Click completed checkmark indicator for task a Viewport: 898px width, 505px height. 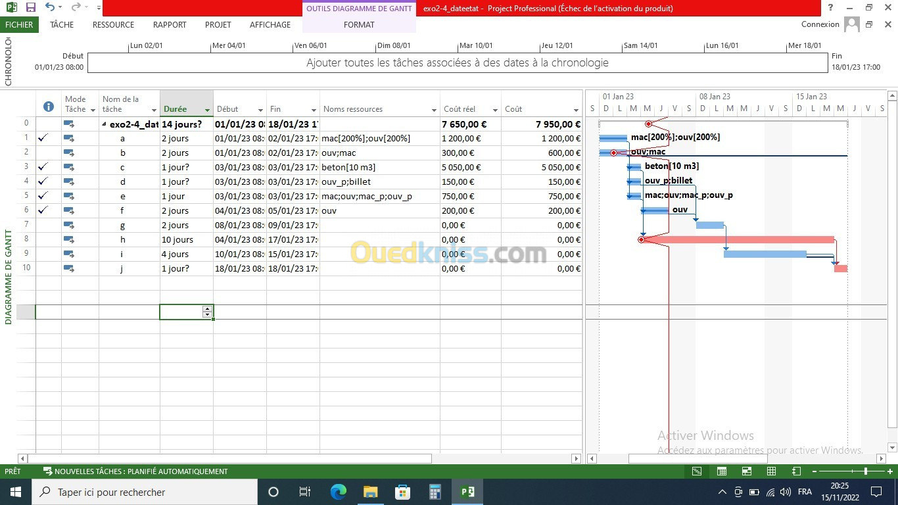[43, 138]
